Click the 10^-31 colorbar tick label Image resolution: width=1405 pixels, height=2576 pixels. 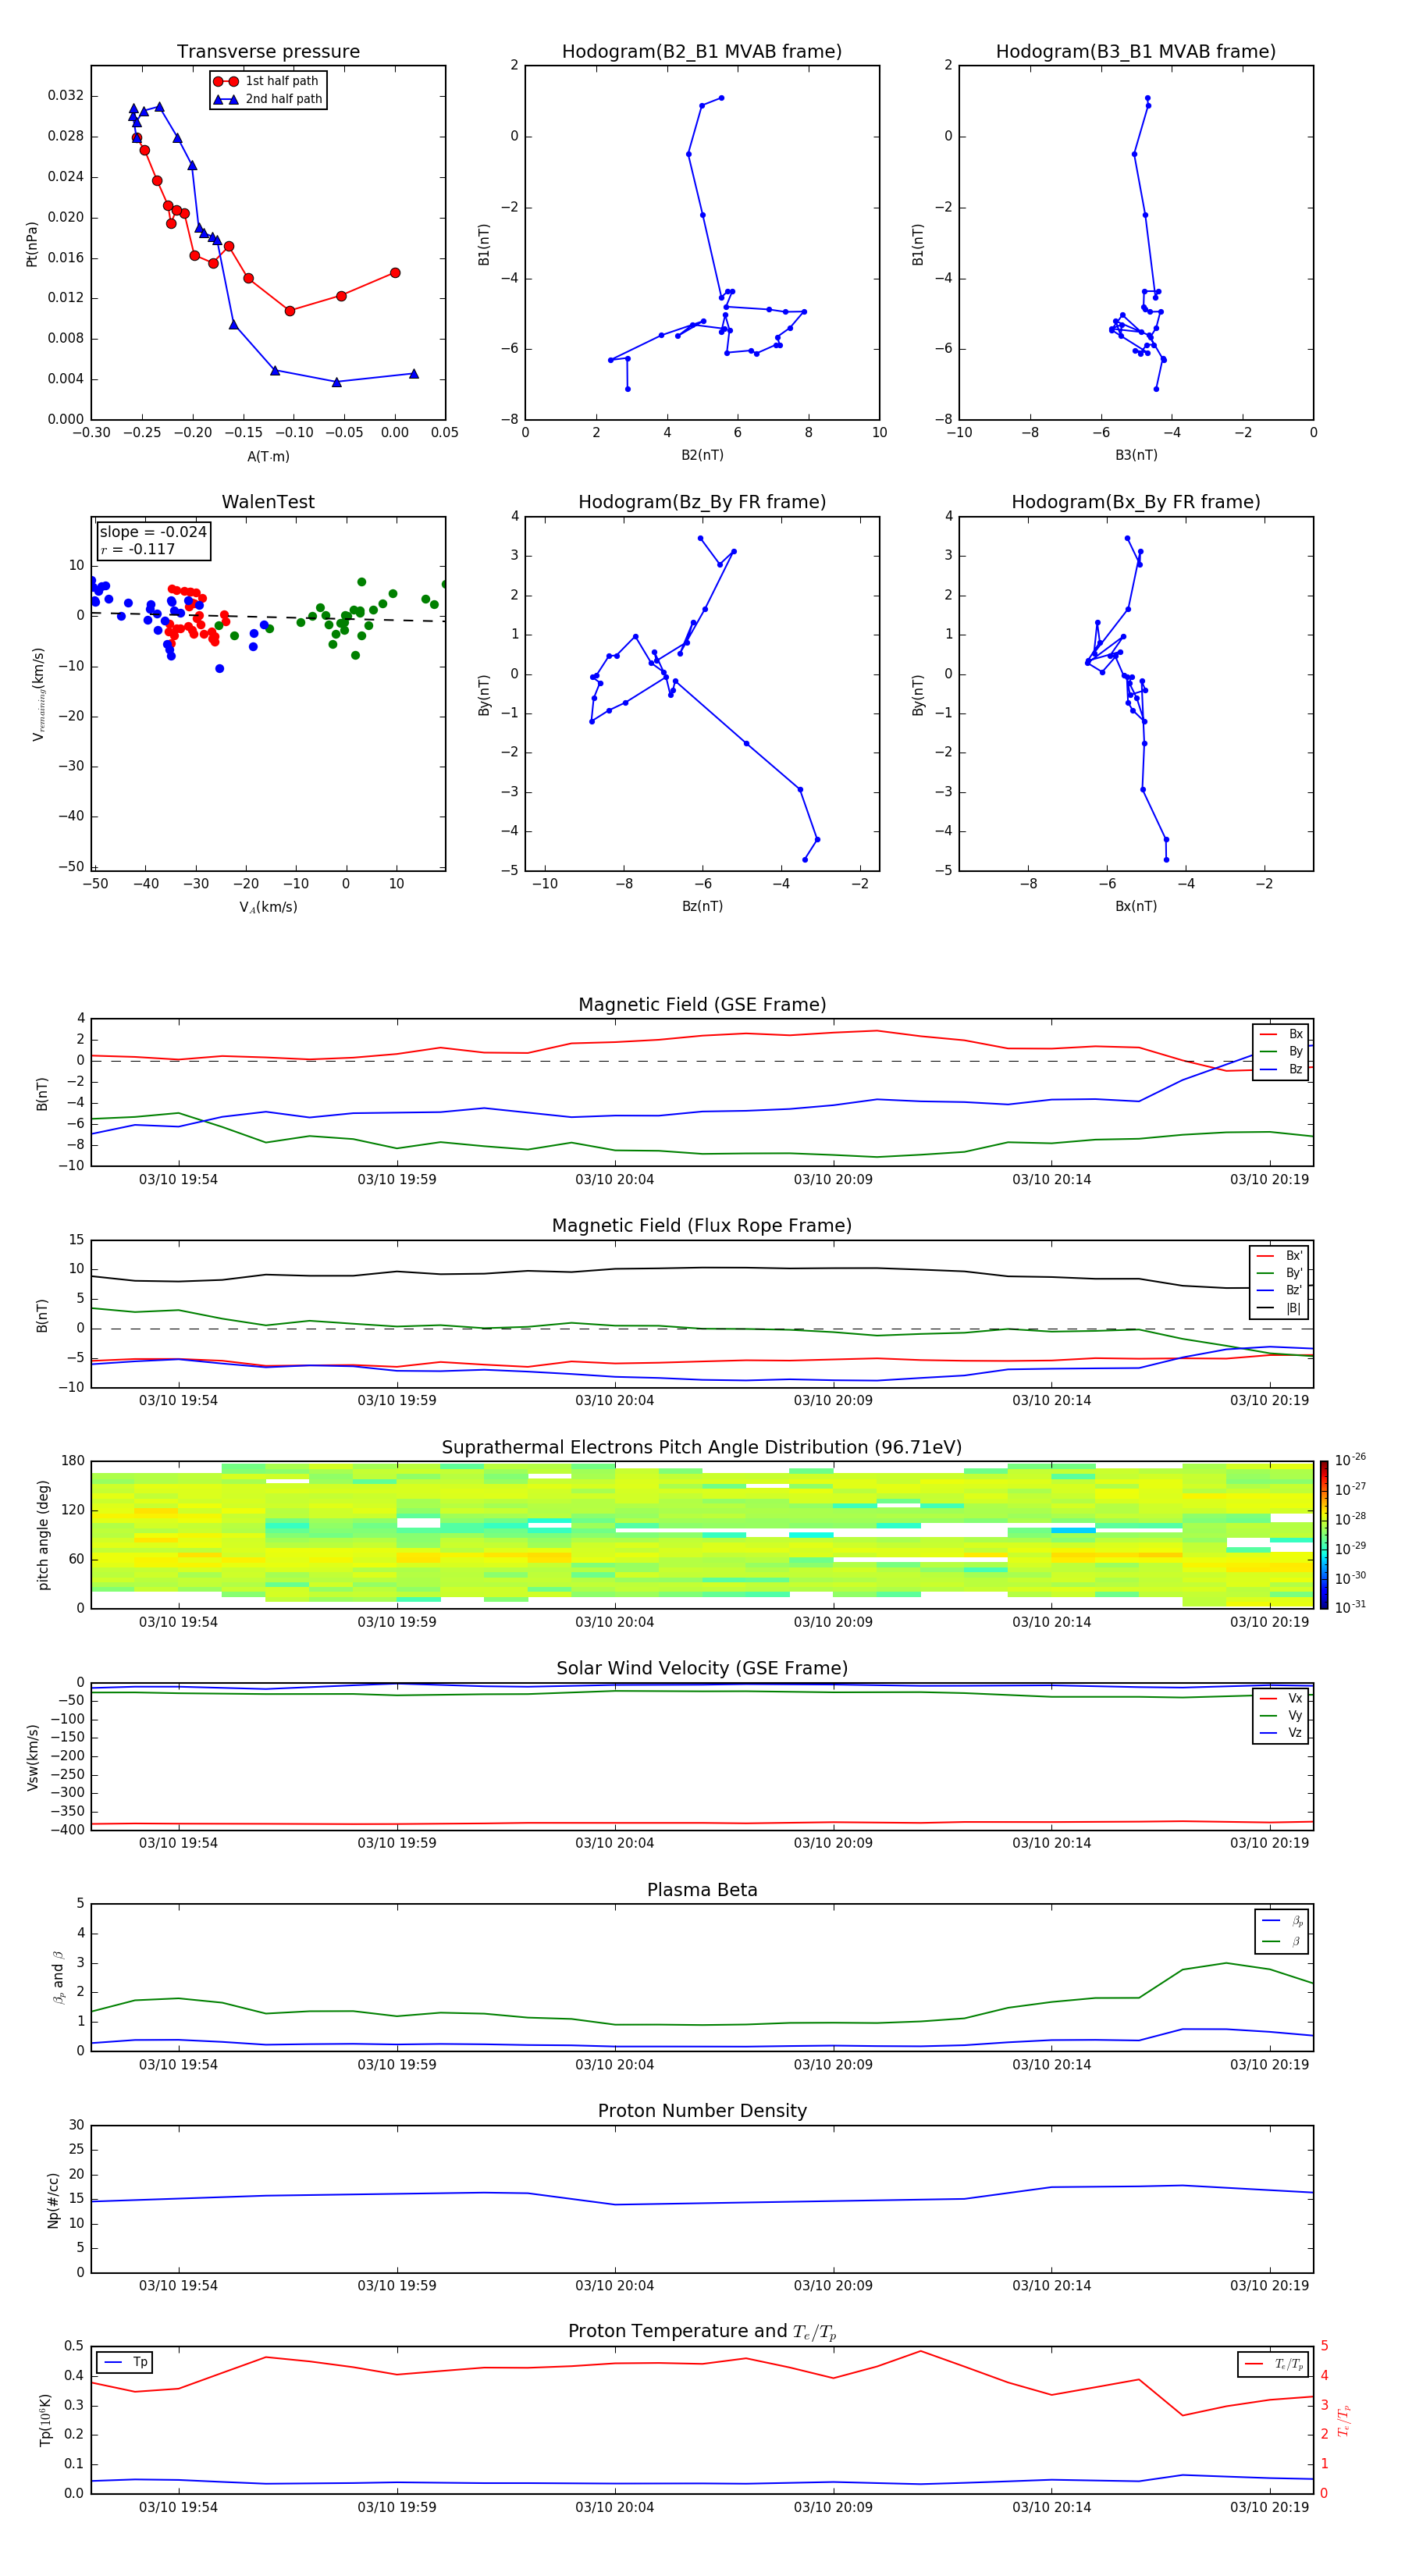[x=1350, y=1607]
